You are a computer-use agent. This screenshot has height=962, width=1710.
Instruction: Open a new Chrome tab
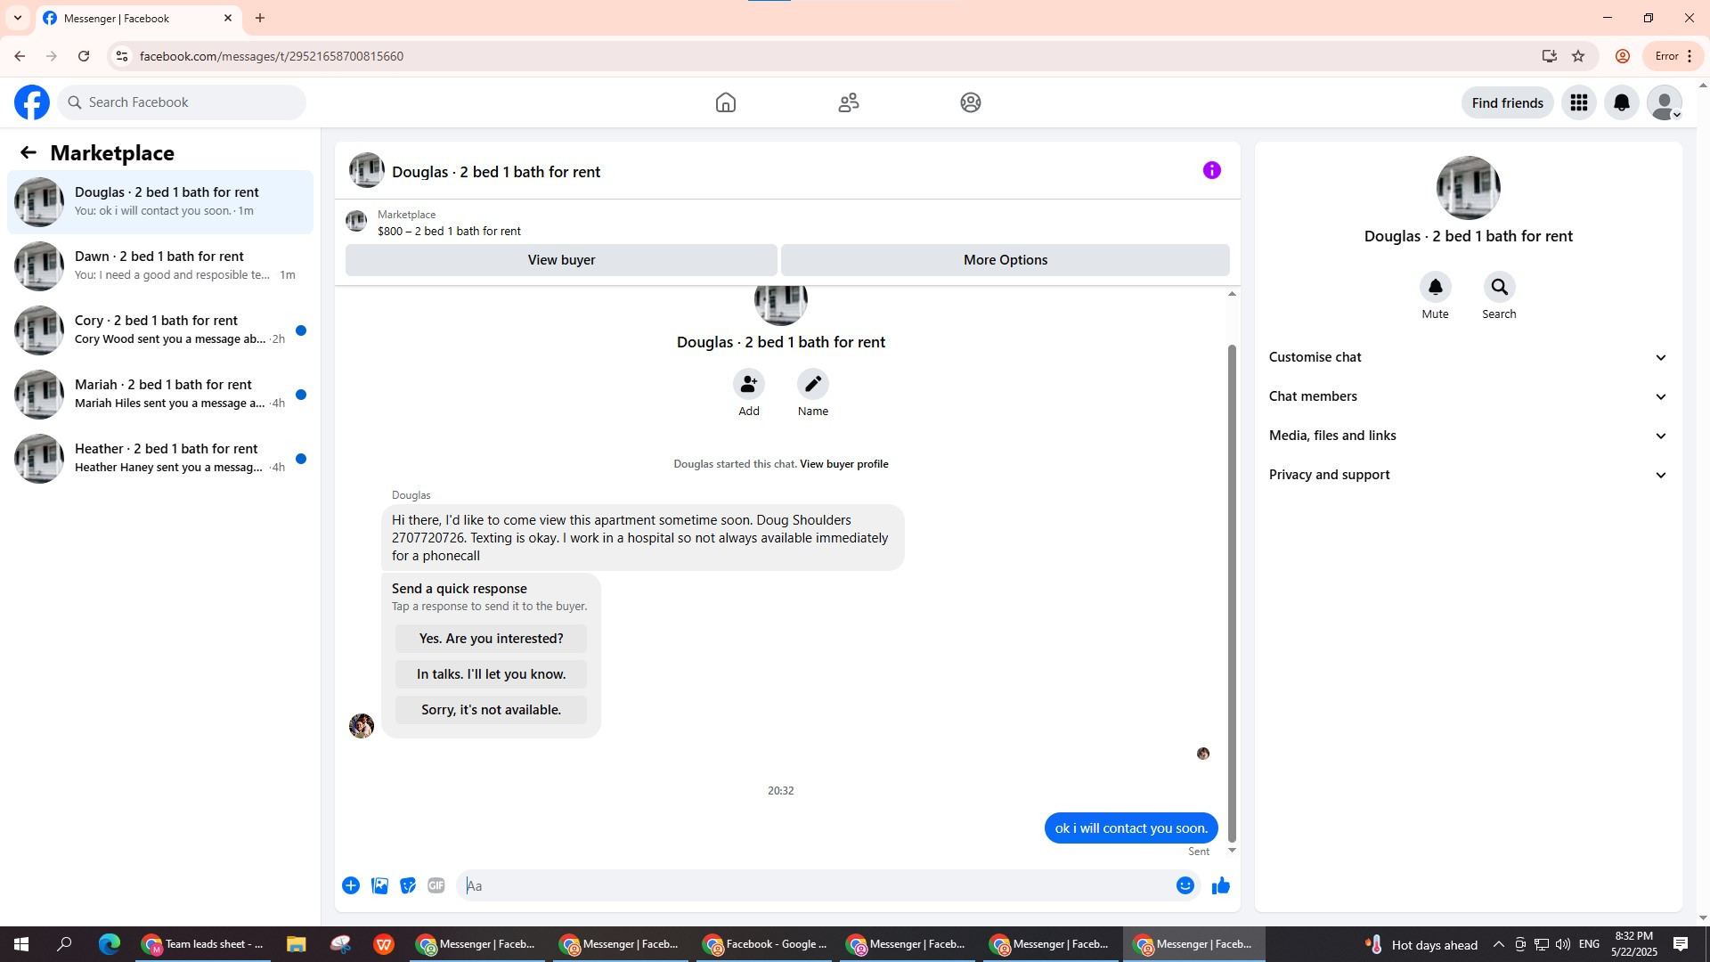coord(260,18)
